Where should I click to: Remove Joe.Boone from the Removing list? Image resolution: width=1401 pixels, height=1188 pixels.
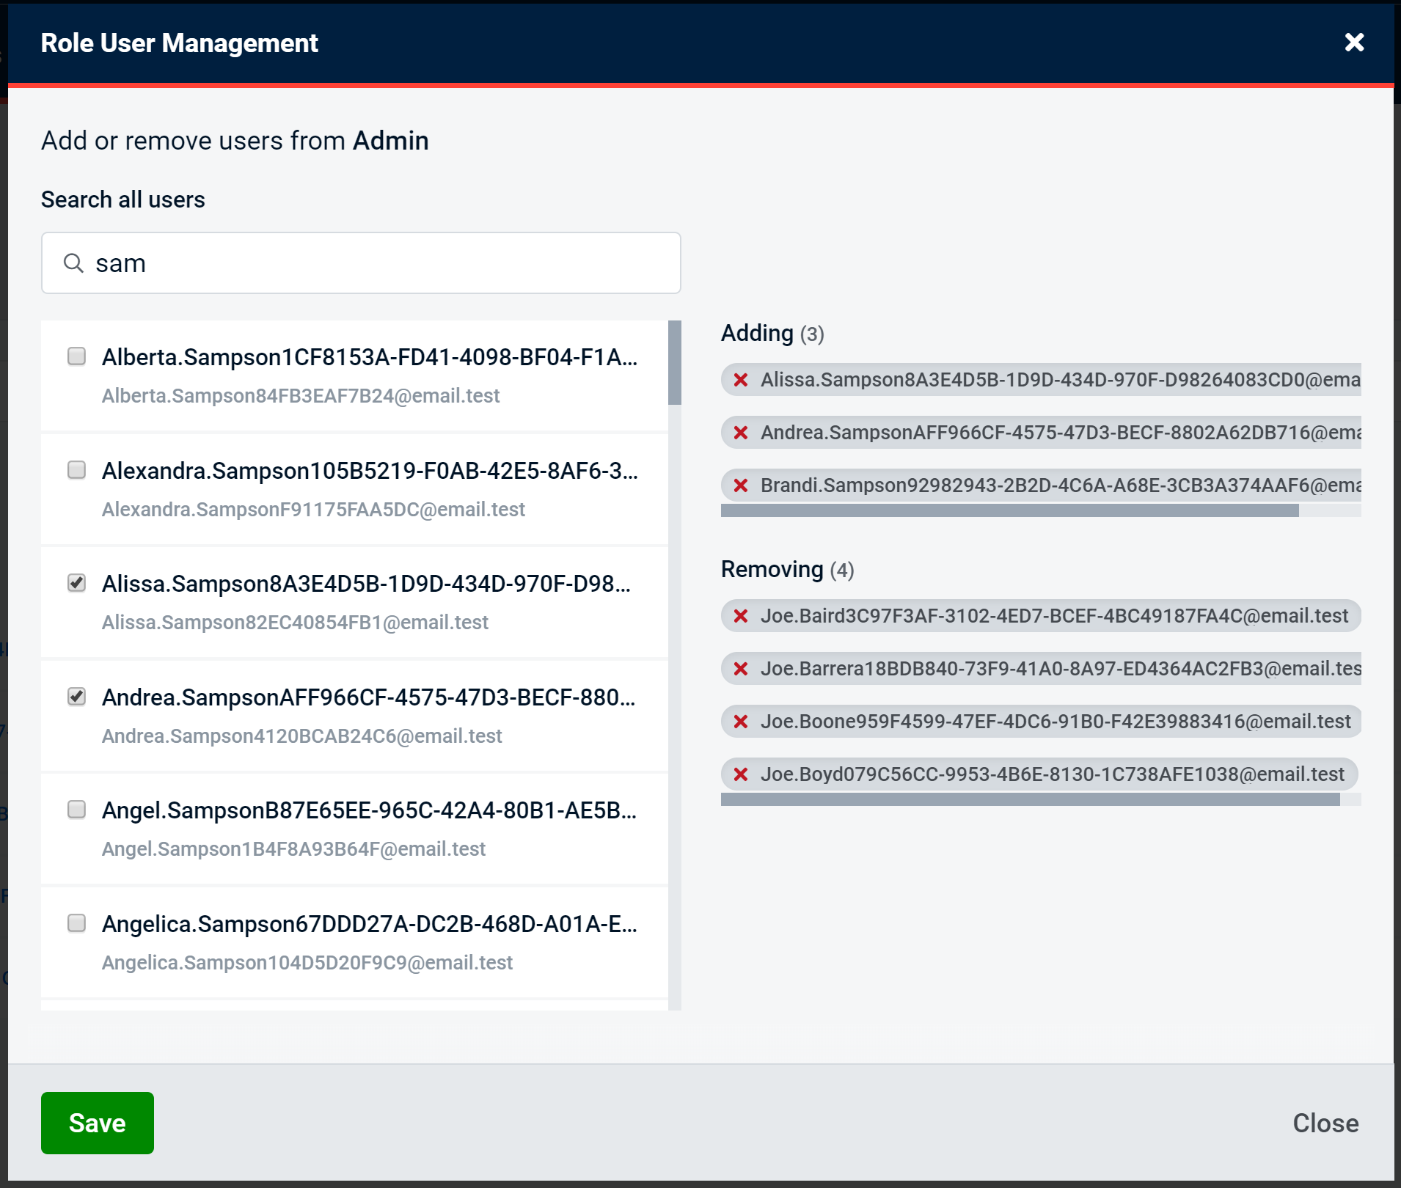(x=739, y=722)
